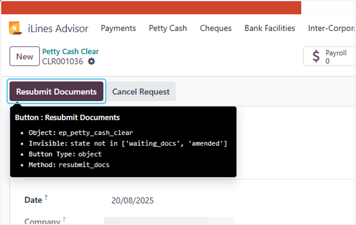The width and height of the screenshot is (356, 225).
Task: Click the tooltip Invisible state condition line
Action: (x=128, y=143)
